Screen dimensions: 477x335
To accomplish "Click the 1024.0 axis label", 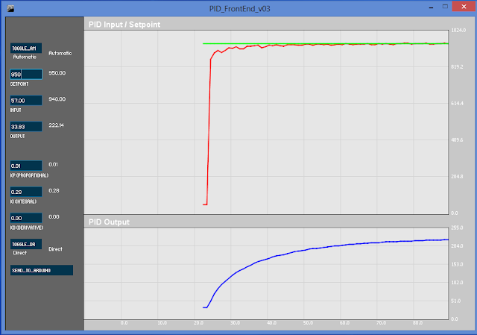I will [458, 30].
